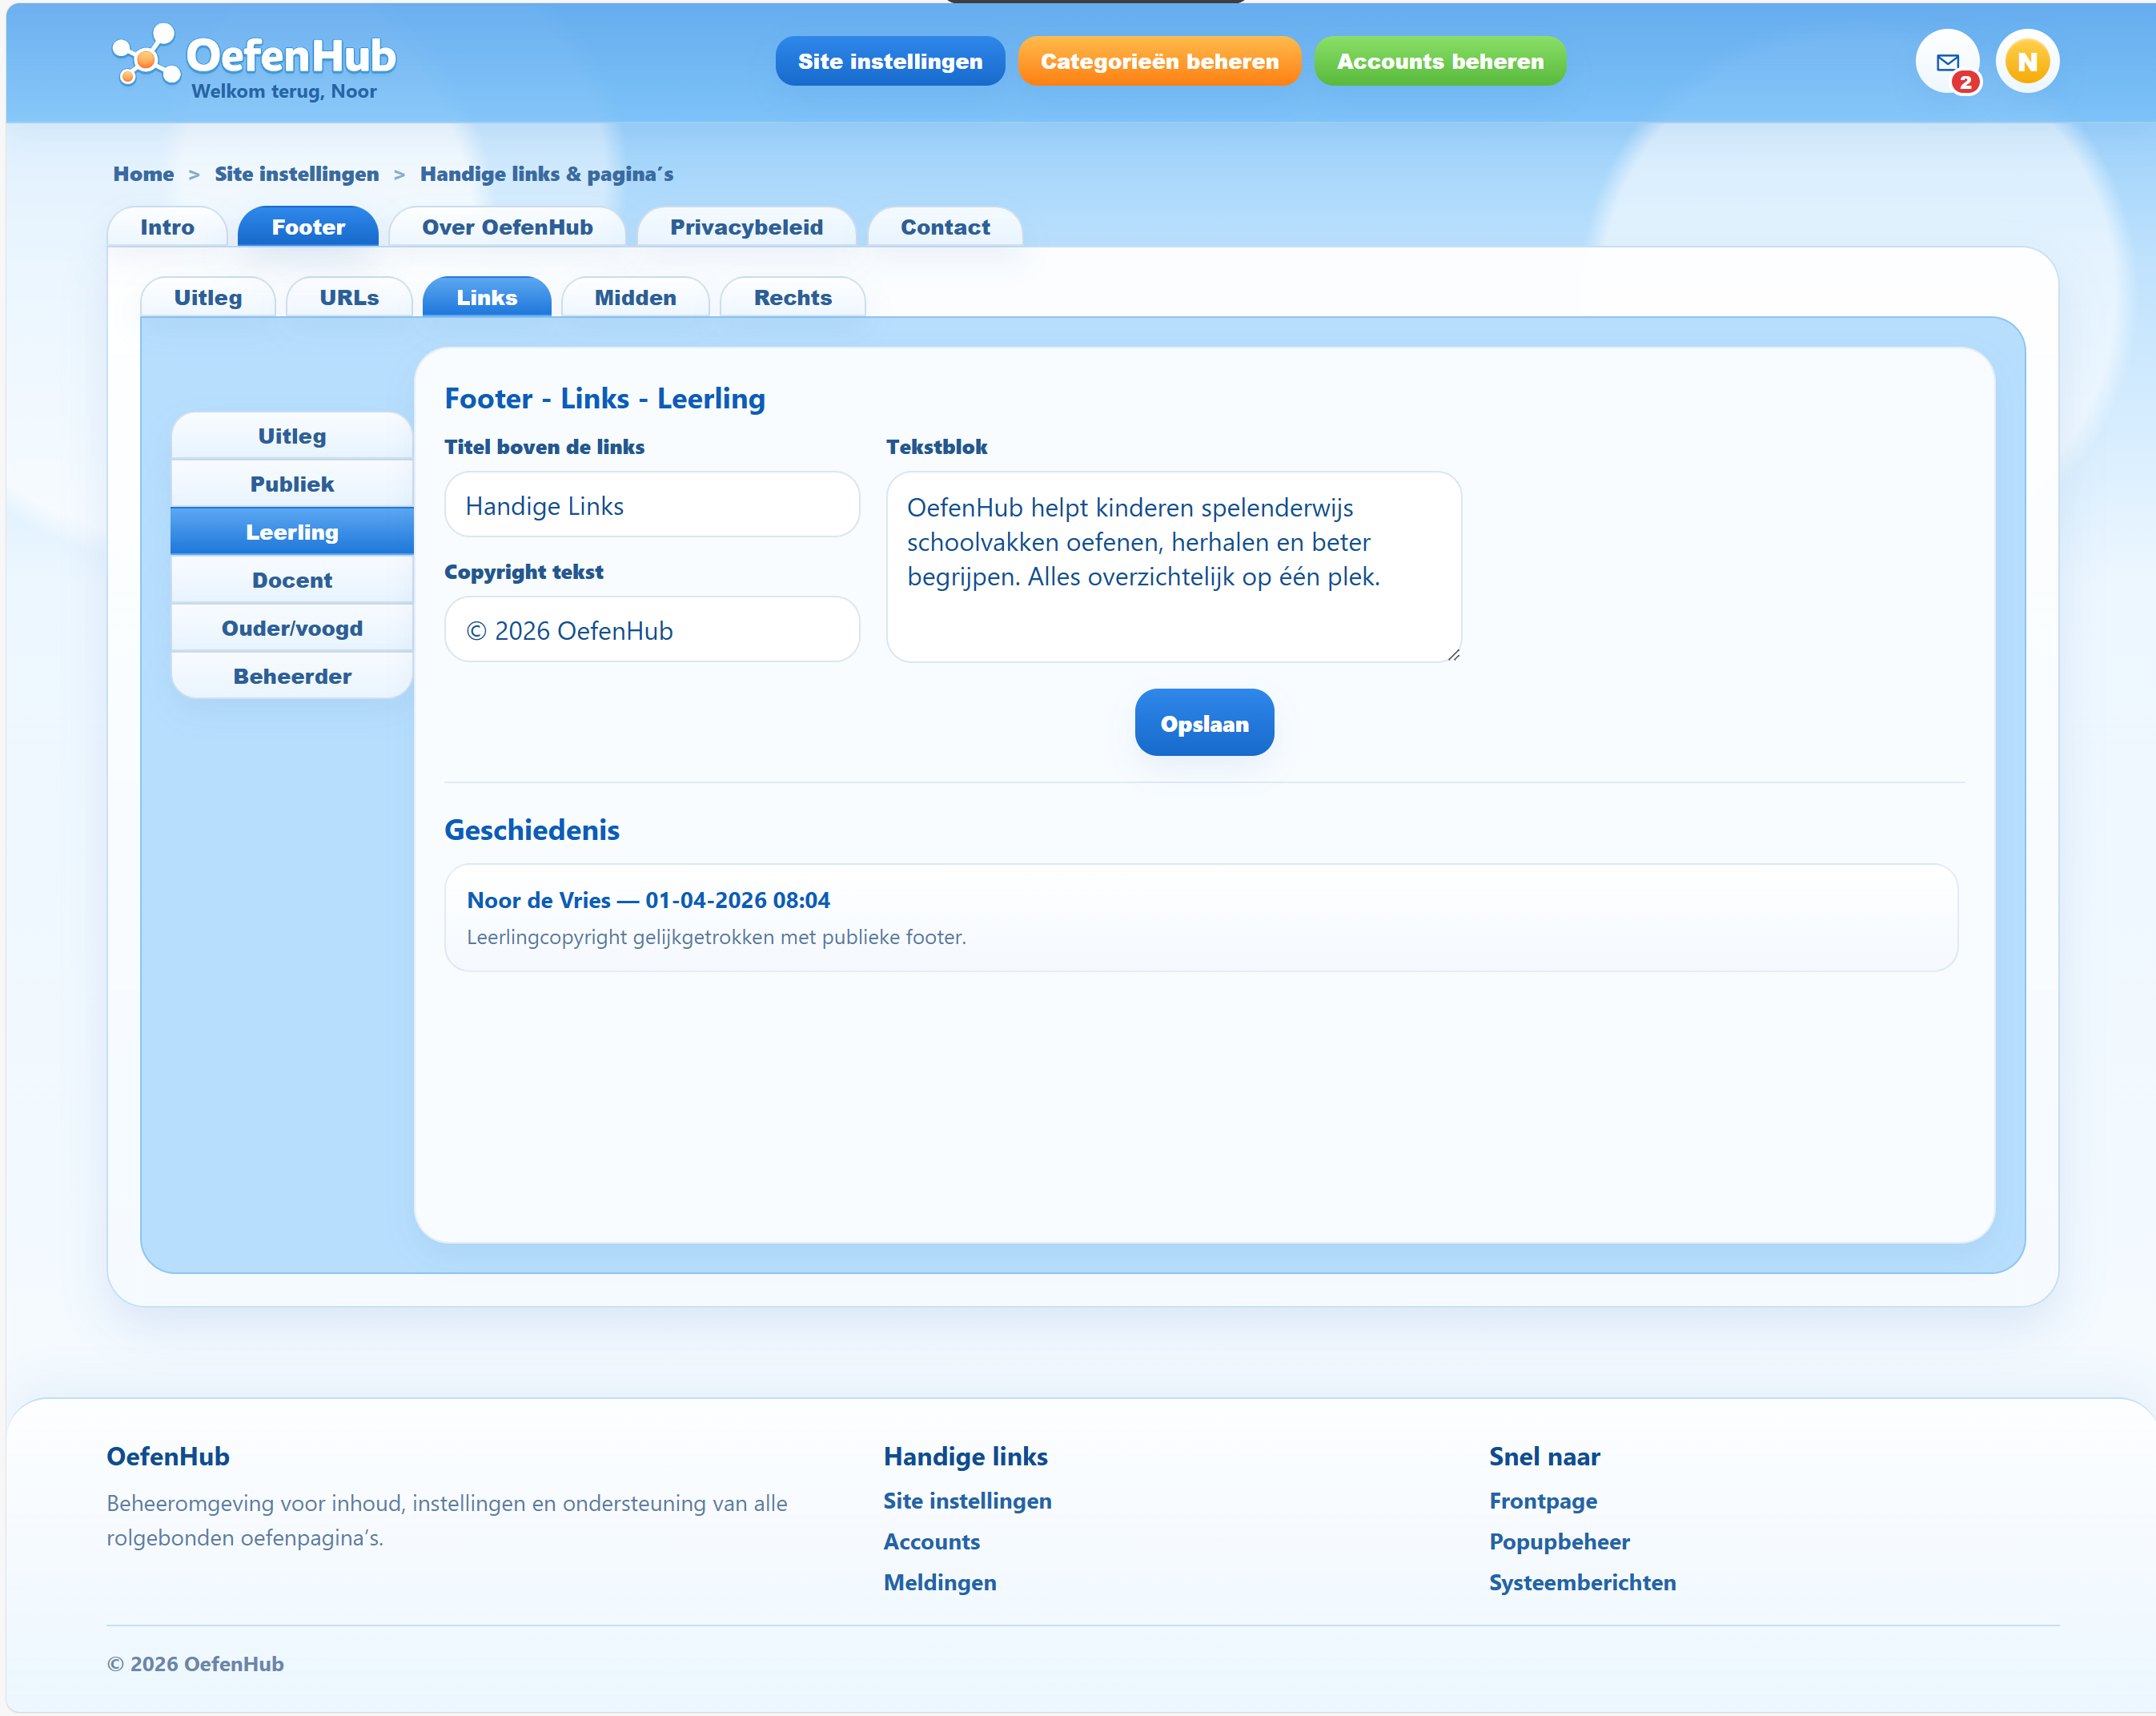2156x1716 pixels.
Task: Switch to the Intro tab
Action: coord(167,227)
